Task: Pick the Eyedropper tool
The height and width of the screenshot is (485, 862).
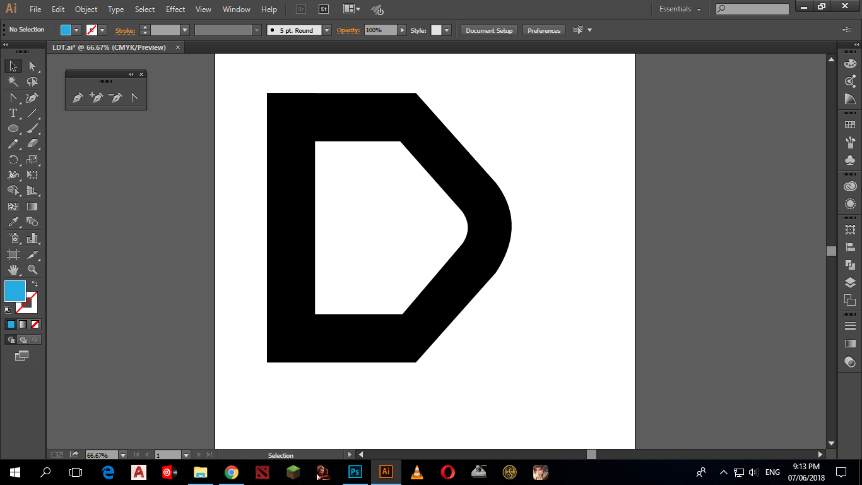Action: [13, 222]
